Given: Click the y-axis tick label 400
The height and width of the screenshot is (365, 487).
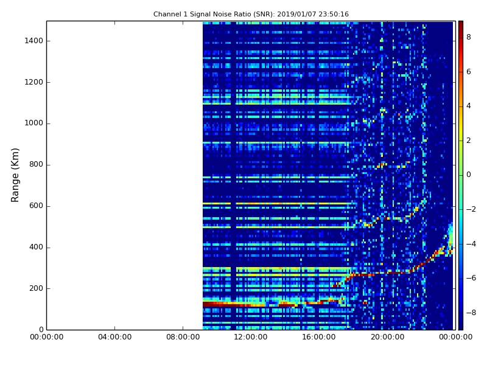Looking at the screenshot, I should (x=36, y=247).
